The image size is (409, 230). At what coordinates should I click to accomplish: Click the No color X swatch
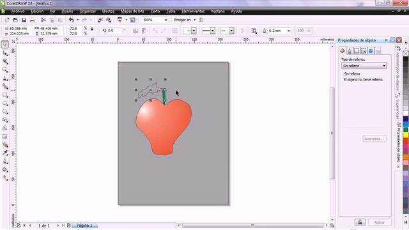[x=406, y=54]
